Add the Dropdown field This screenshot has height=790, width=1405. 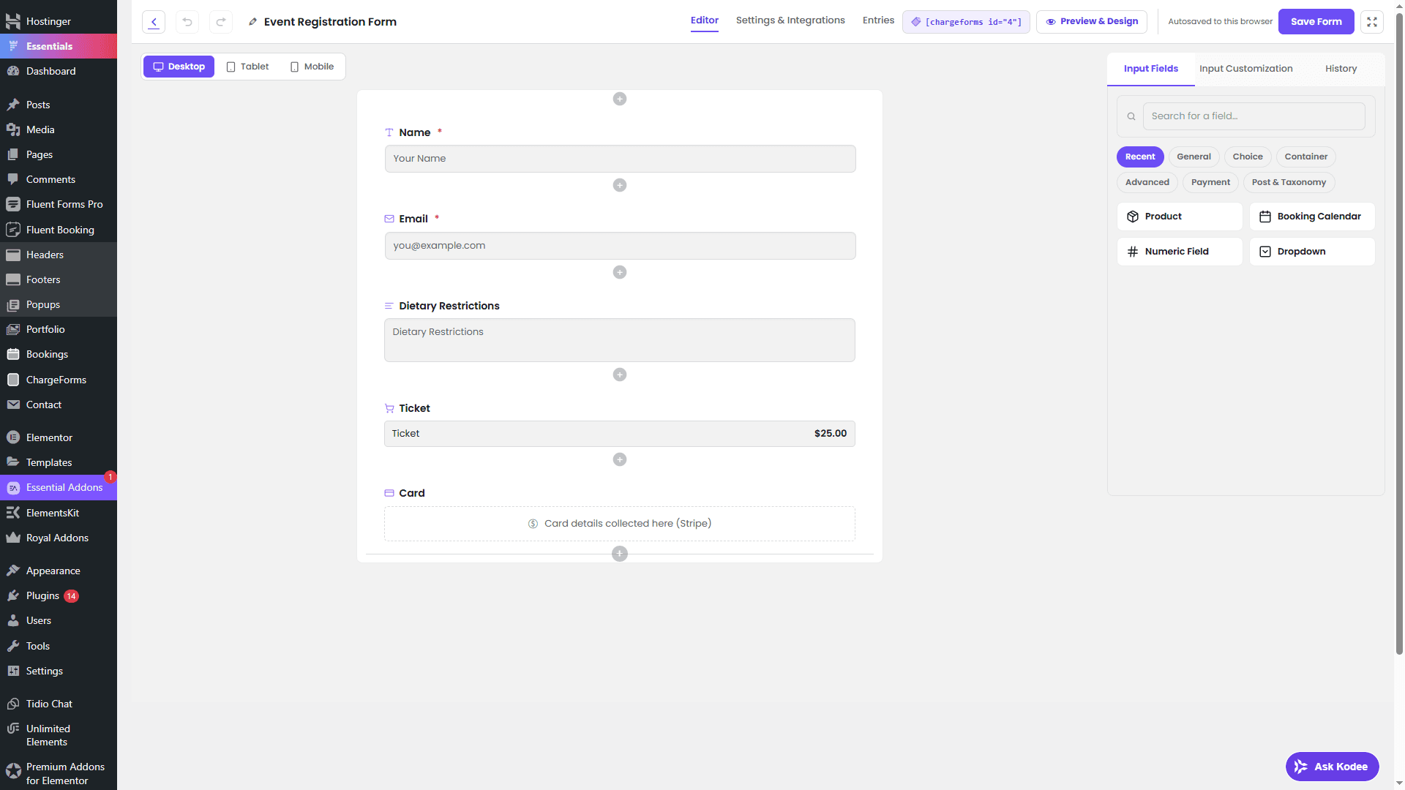point(1312,252)
